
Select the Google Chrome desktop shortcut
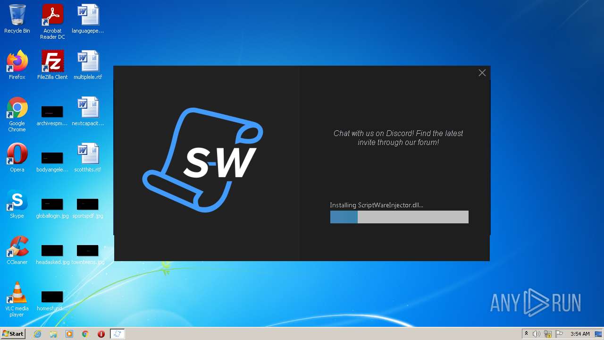(x=17, y=115)
